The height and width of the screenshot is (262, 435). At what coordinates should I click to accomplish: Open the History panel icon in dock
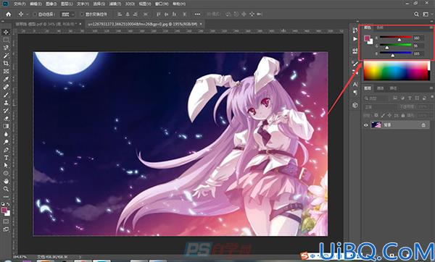click(355, 30)
